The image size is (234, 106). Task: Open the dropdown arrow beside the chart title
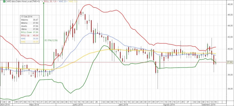pyautogui.click(x=43, y=2)
